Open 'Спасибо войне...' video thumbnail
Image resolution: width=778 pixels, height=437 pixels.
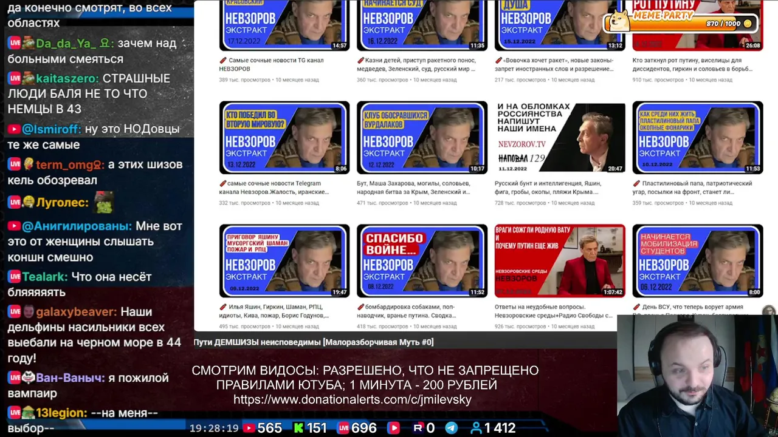click(x=422, y=261)
